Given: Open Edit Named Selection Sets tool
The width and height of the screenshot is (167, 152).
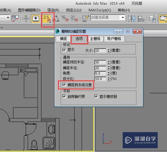Looking at the screenshot, I should click(86, 19).
